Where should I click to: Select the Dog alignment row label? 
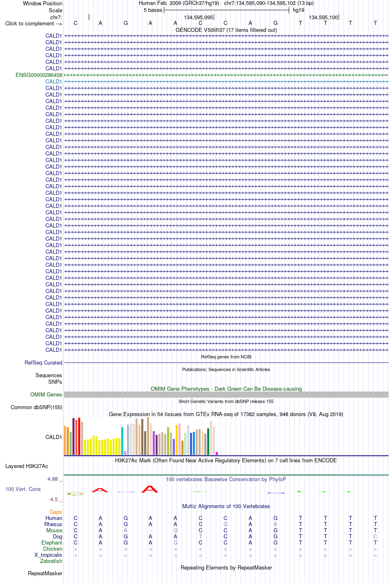coord(57,536)
